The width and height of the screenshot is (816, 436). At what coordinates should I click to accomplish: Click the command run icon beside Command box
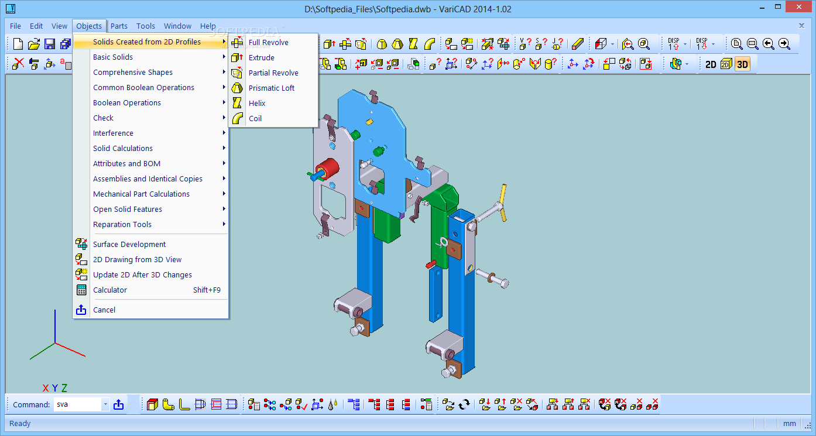(x=118, y=404)
